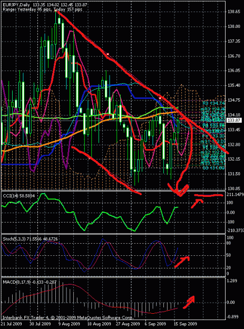This screenshot has height=329, width=244.
Task: Select the Stochastic 50 level label
Action: tap(229, 255)
